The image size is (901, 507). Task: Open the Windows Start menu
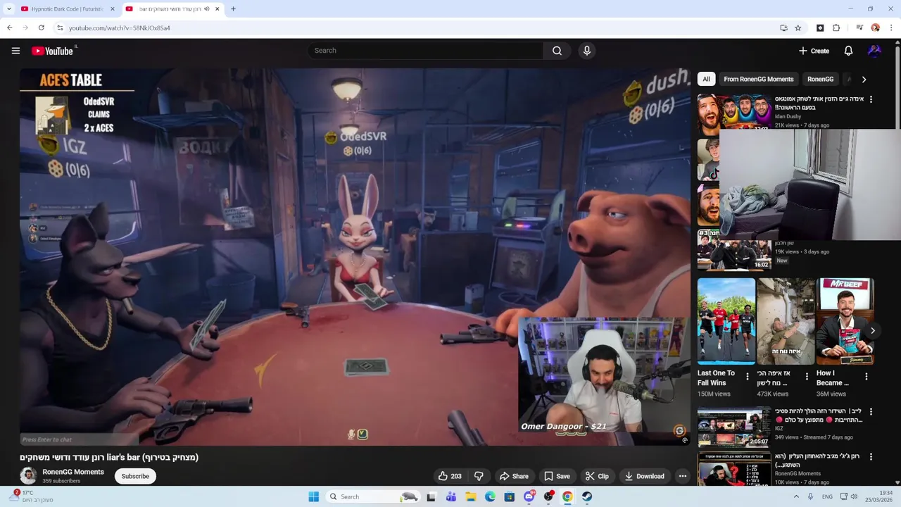click(313, 496)
